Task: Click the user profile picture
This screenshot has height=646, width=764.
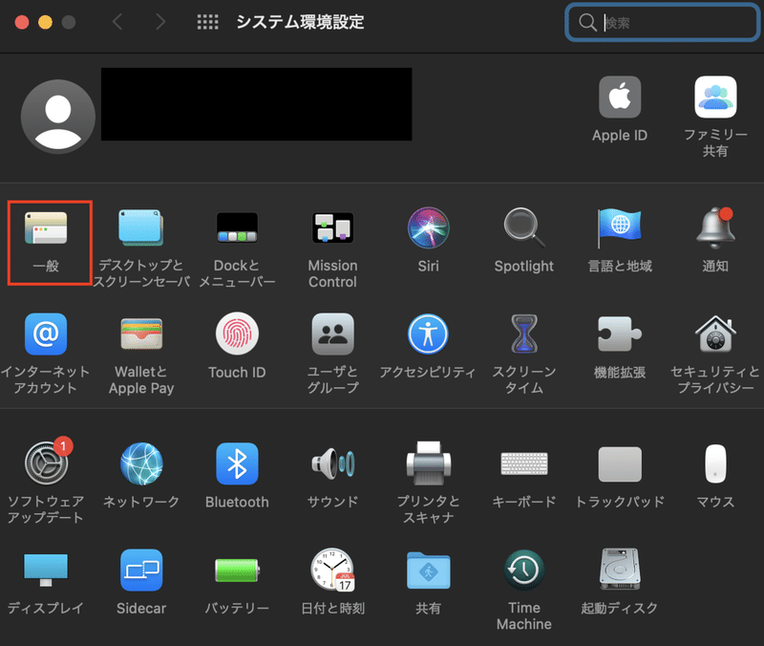Action: point(57,115)
